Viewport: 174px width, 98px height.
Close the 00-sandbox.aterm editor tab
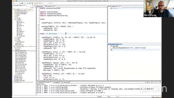click(x=120, y=44)
